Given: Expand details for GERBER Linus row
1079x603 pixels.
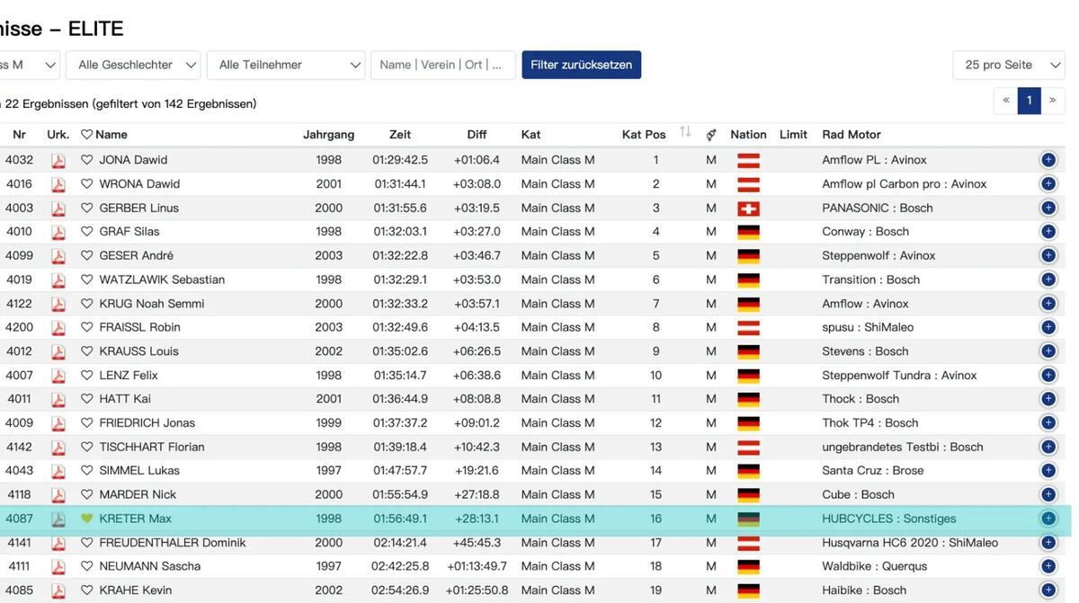Looking at the screenshot, I should [x=1048, y=208].
